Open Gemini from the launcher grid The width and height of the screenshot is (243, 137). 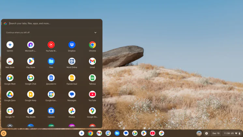(x=10, y=45)
